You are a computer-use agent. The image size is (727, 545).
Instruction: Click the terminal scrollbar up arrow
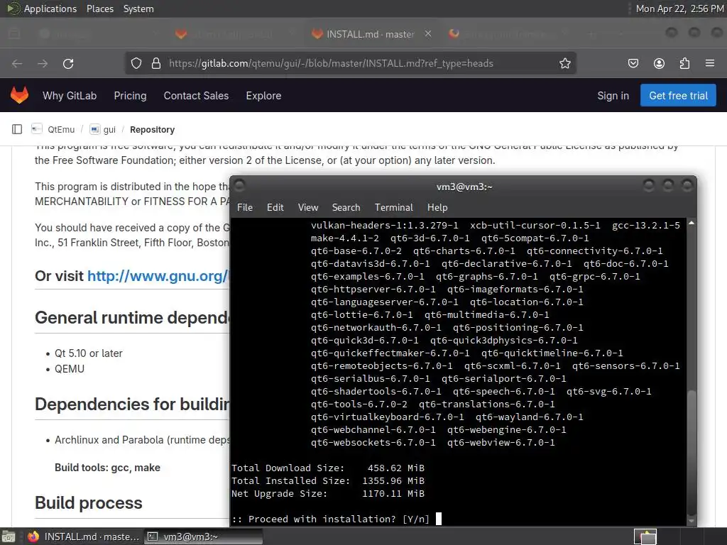[692, 223]
